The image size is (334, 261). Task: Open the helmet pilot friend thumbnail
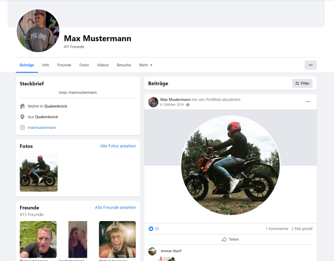pyautogui.click(x=117, y=239)
